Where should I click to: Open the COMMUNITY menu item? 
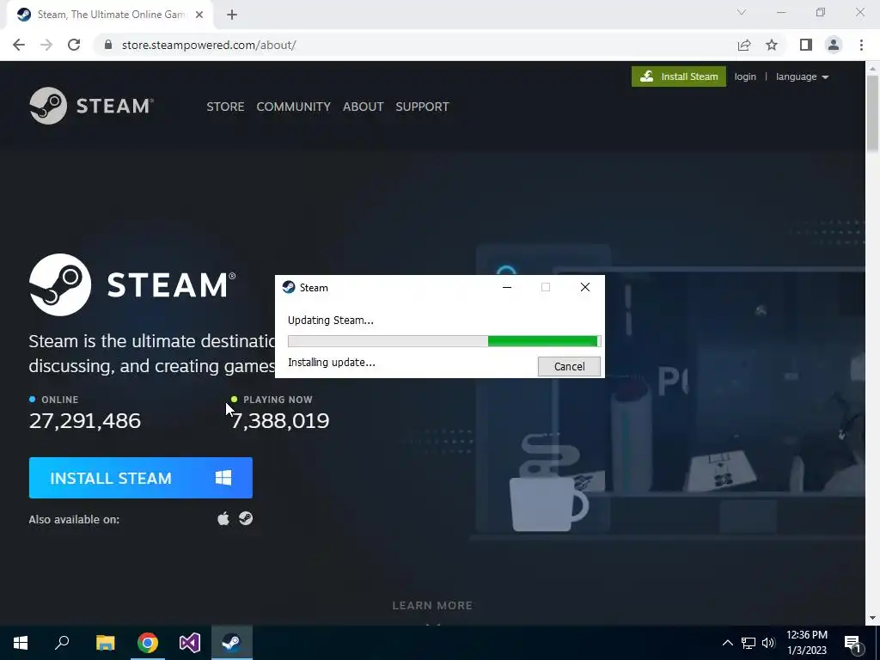(294, 107)
